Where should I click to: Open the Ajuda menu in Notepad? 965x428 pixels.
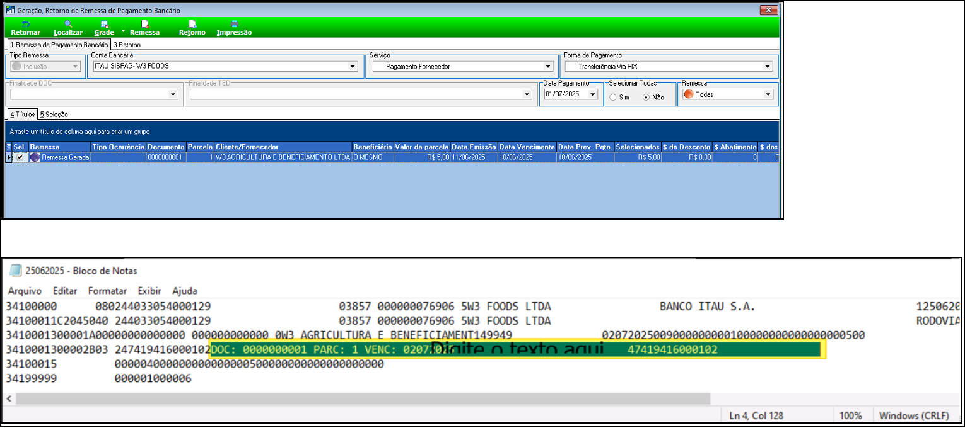[x=185, y=291]
